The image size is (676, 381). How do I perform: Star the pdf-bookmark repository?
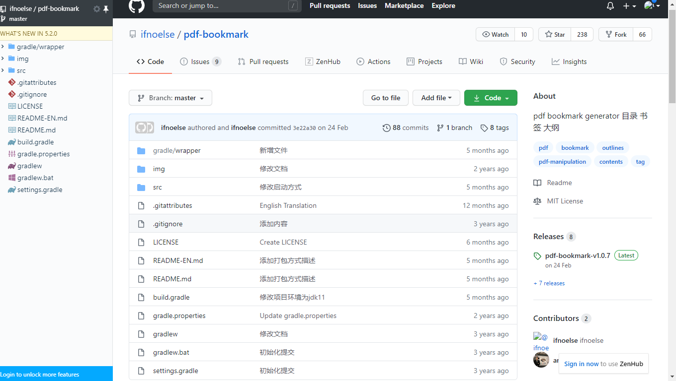pyautogui.click(x=555, y=35)
